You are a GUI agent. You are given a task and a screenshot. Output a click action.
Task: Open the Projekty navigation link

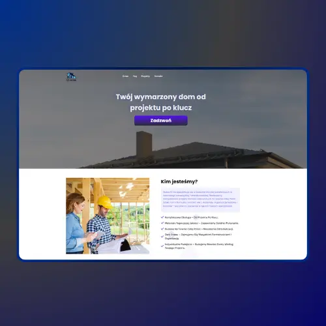[145, 76]
